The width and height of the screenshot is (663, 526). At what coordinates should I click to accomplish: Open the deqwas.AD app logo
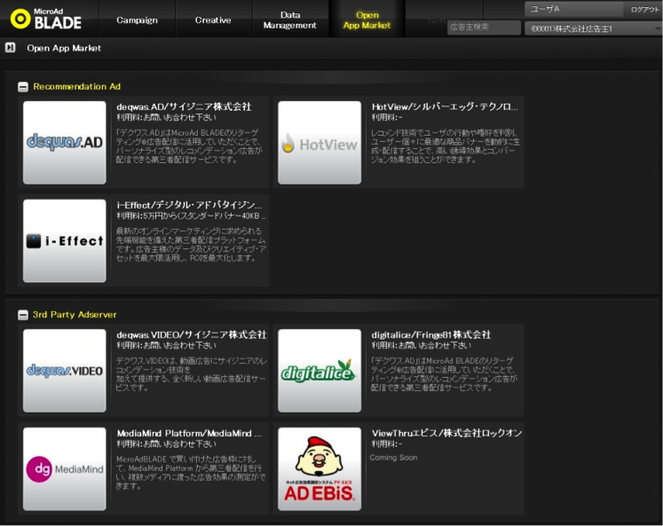pos(65,143)
